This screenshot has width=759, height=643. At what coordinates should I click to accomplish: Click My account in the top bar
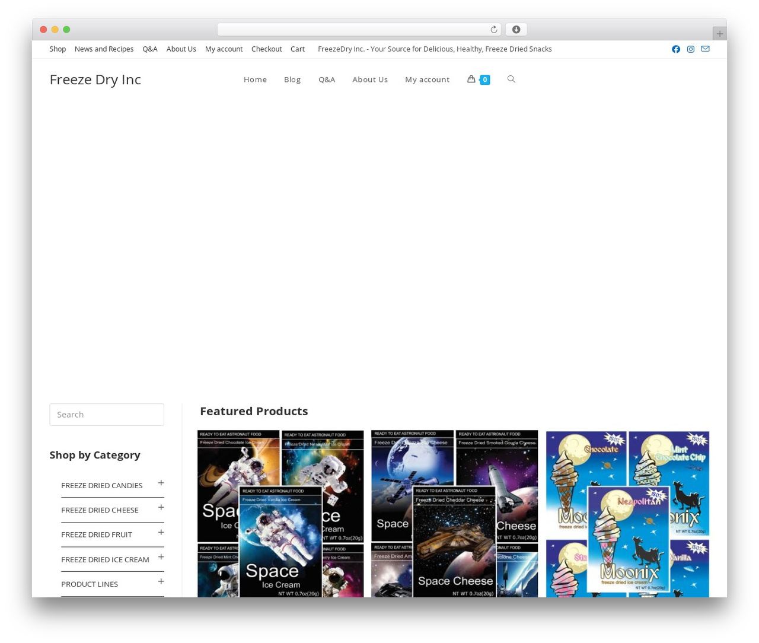(x=224, y=49)
